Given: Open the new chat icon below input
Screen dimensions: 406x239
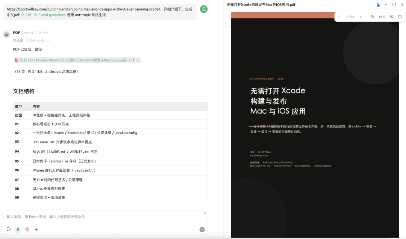Looking at the screenshot, I should [9, 229].
